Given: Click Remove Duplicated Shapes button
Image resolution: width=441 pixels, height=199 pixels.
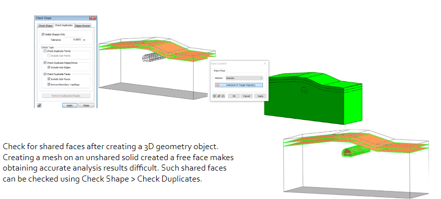Looking at the screenshot, I should pyautogui.click(x=66, y=96).
